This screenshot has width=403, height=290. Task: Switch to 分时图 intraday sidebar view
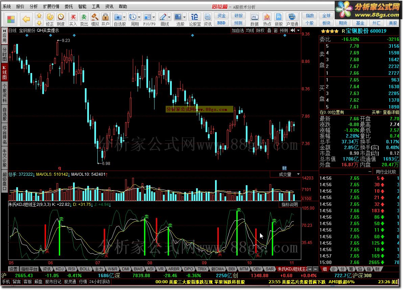tap(4, 53)
